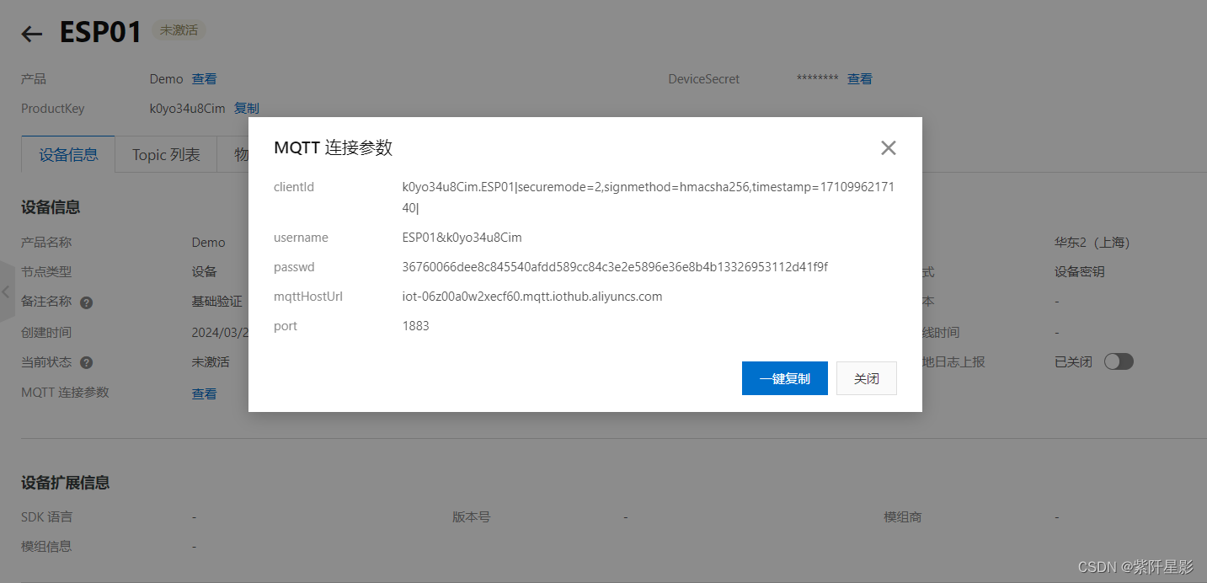Image resolution: width=1207 pixels, height=583 pixels.
Task: Collapse the left side panel chevron
Action: (x=5, y=291)
